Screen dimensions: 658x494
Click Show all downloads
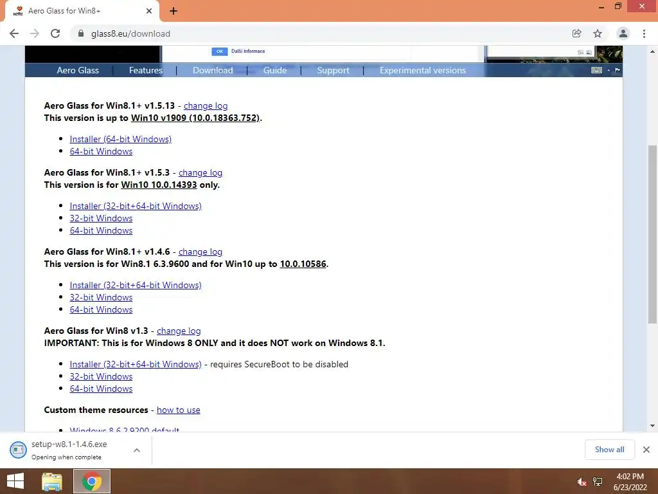[x=609, y=450]
